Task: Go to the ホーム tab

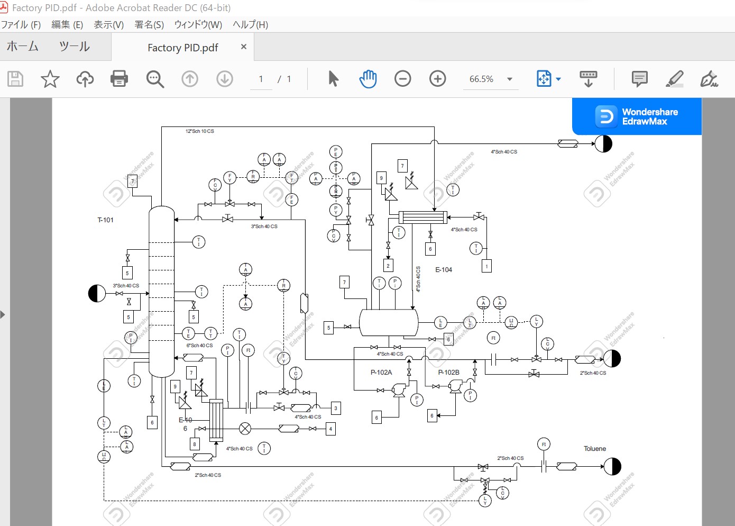Action: tap(23, 47)
